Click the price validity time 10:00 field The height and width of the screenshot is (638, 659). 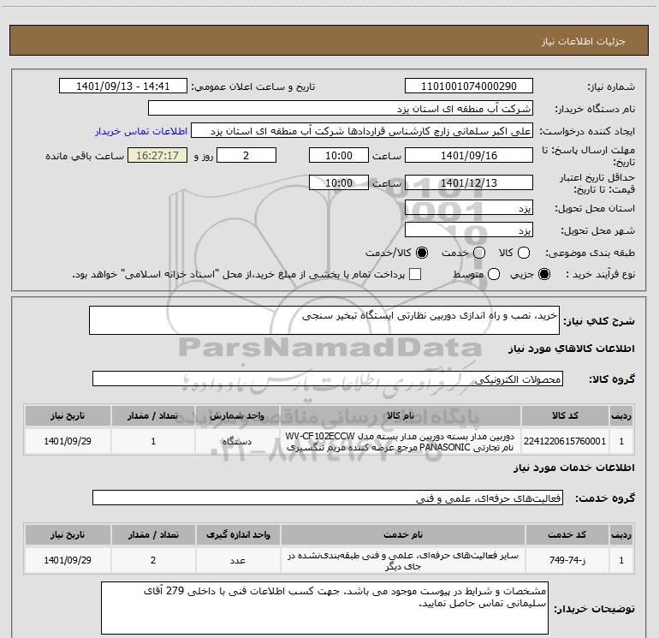(x=339, y=182)
